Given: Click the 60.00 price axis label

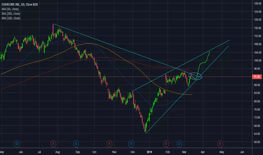Looking at the screenshot, I should pos(258,142).
